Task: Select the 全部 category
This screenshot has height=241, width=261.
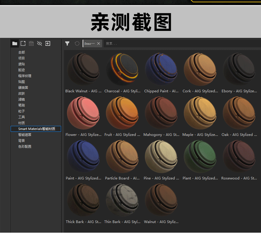Action: pos(22,52)
